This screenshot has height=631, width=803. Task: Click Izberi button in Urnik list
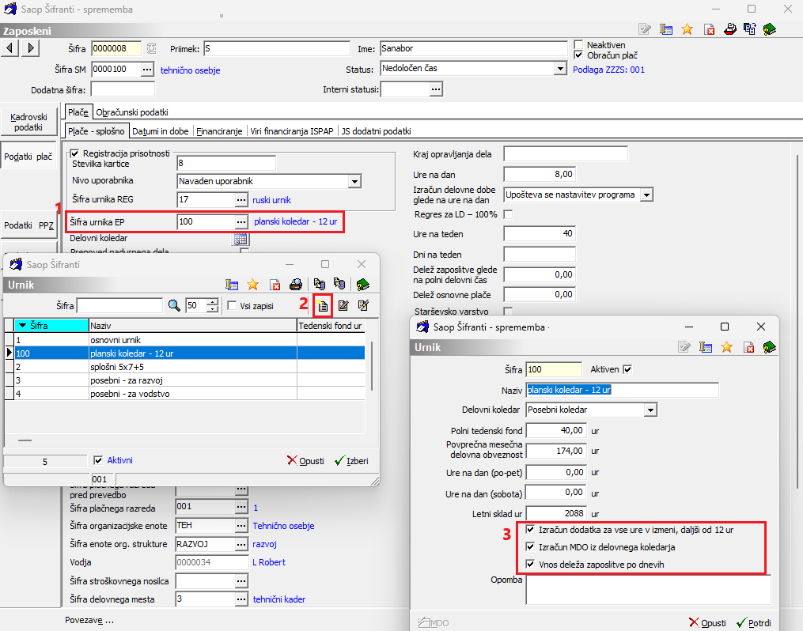pos(351,460)
